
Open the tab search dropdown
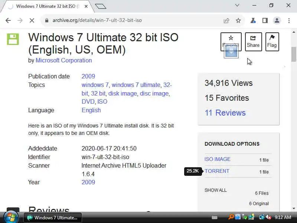[237, 5]
